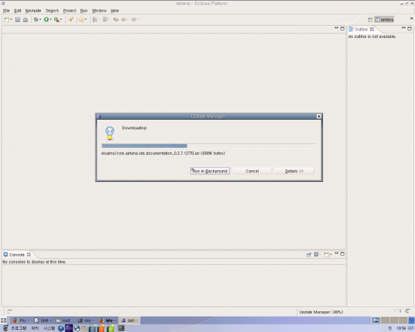The height and width of the screenshot is (332, 415).
Task: Click the Next Annotation icon
Action: [95, 19]
